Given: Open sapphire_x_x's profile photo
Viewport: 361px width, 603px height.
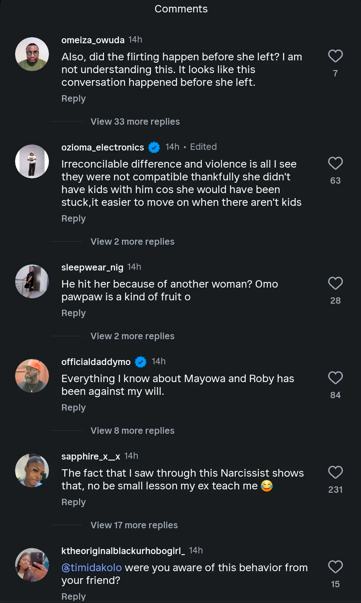Looking at the screenshot, I should tap(32, 471).
